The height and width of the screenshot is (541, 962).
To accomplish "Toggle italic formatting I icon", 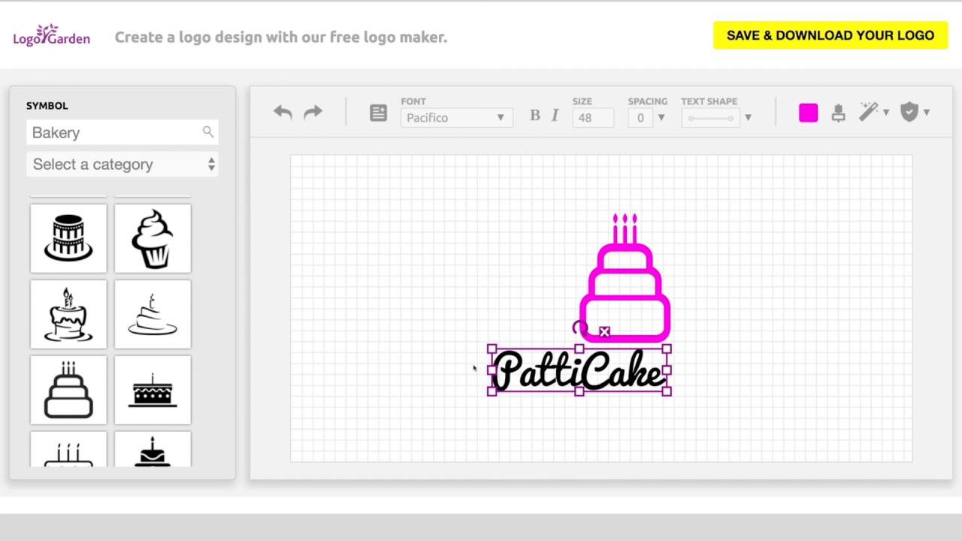I will click(x=555, y=116).
